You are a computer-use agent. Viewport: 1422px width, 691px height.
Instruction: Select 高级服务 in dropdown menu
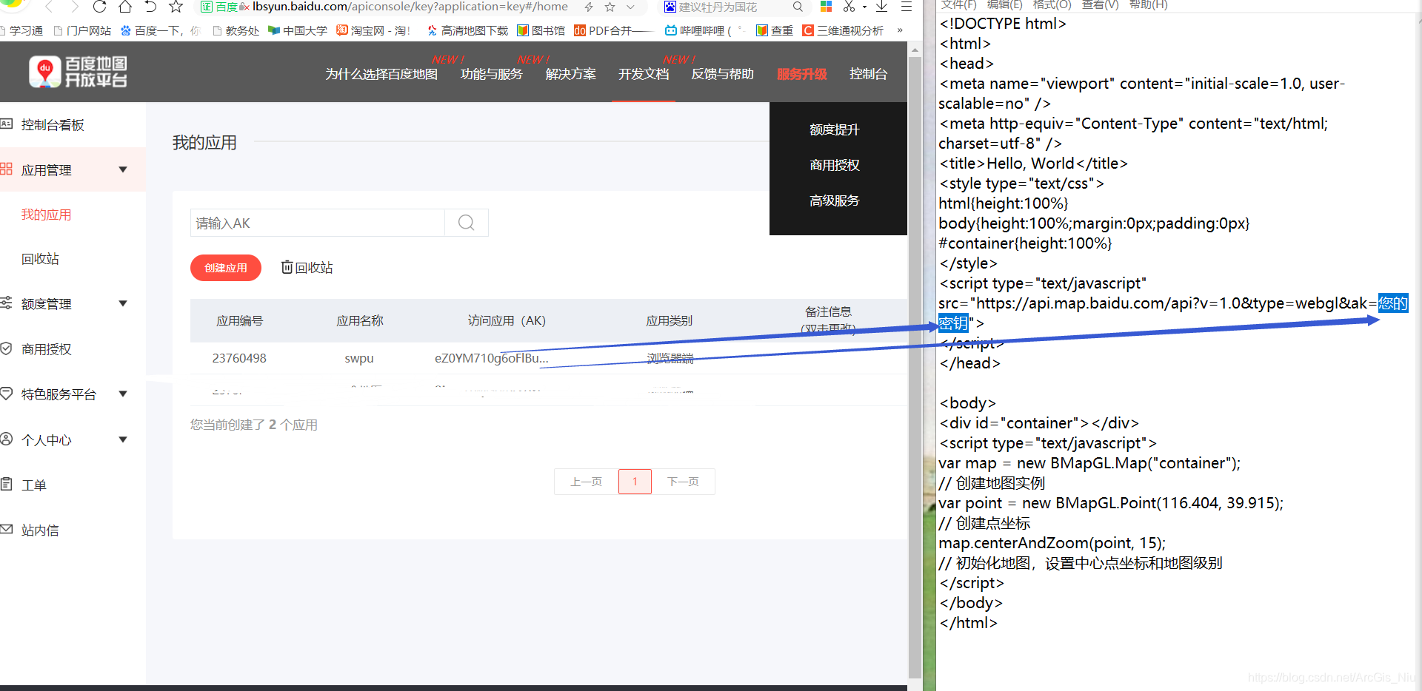[x=835, y=200]
